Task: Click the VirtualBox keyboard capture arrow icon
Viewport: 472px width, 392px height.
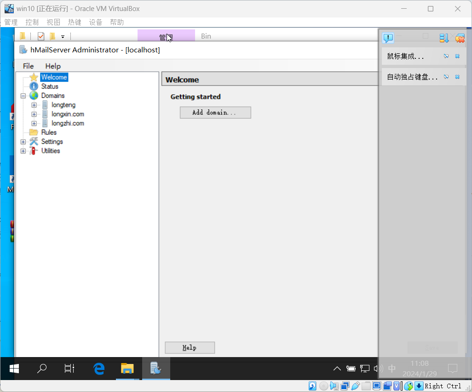Action: pos(419,386)
